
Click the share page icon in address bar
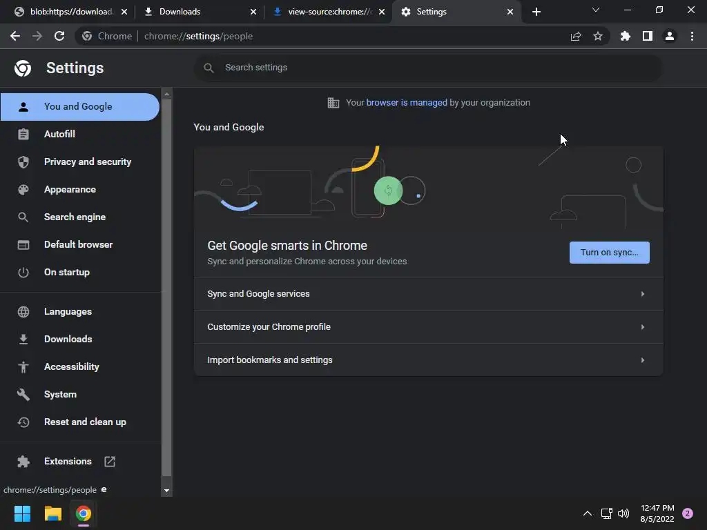576,36
